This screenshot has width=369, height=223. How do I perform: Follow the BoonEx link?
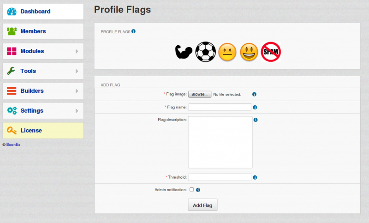[13, 145]
